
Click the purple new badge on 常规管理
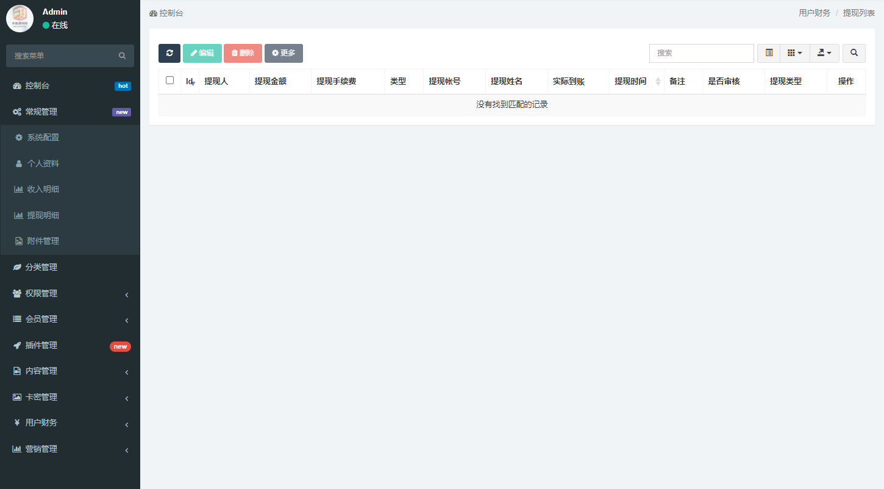pos(121,112)
